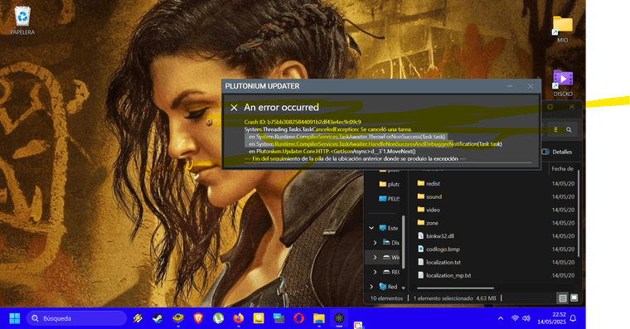Select the Red network item in the sidebar

[x=388, y=287]
